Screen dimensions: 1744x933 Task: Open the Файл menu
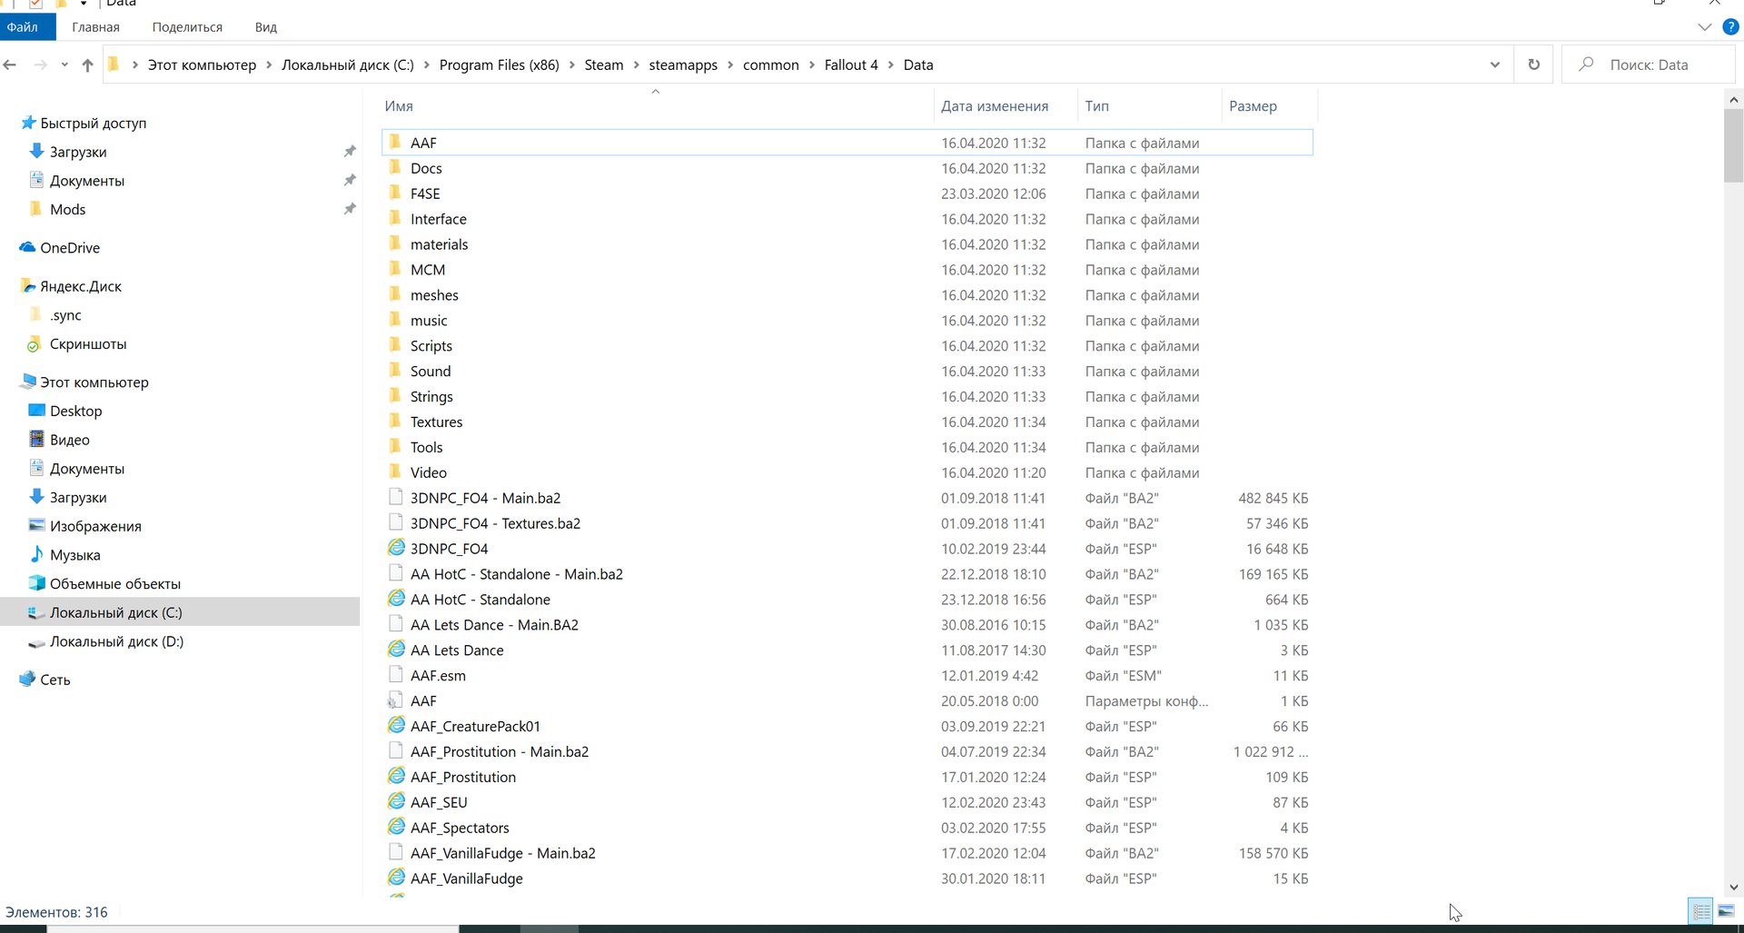pyautogui.click(x=24, y=27)
